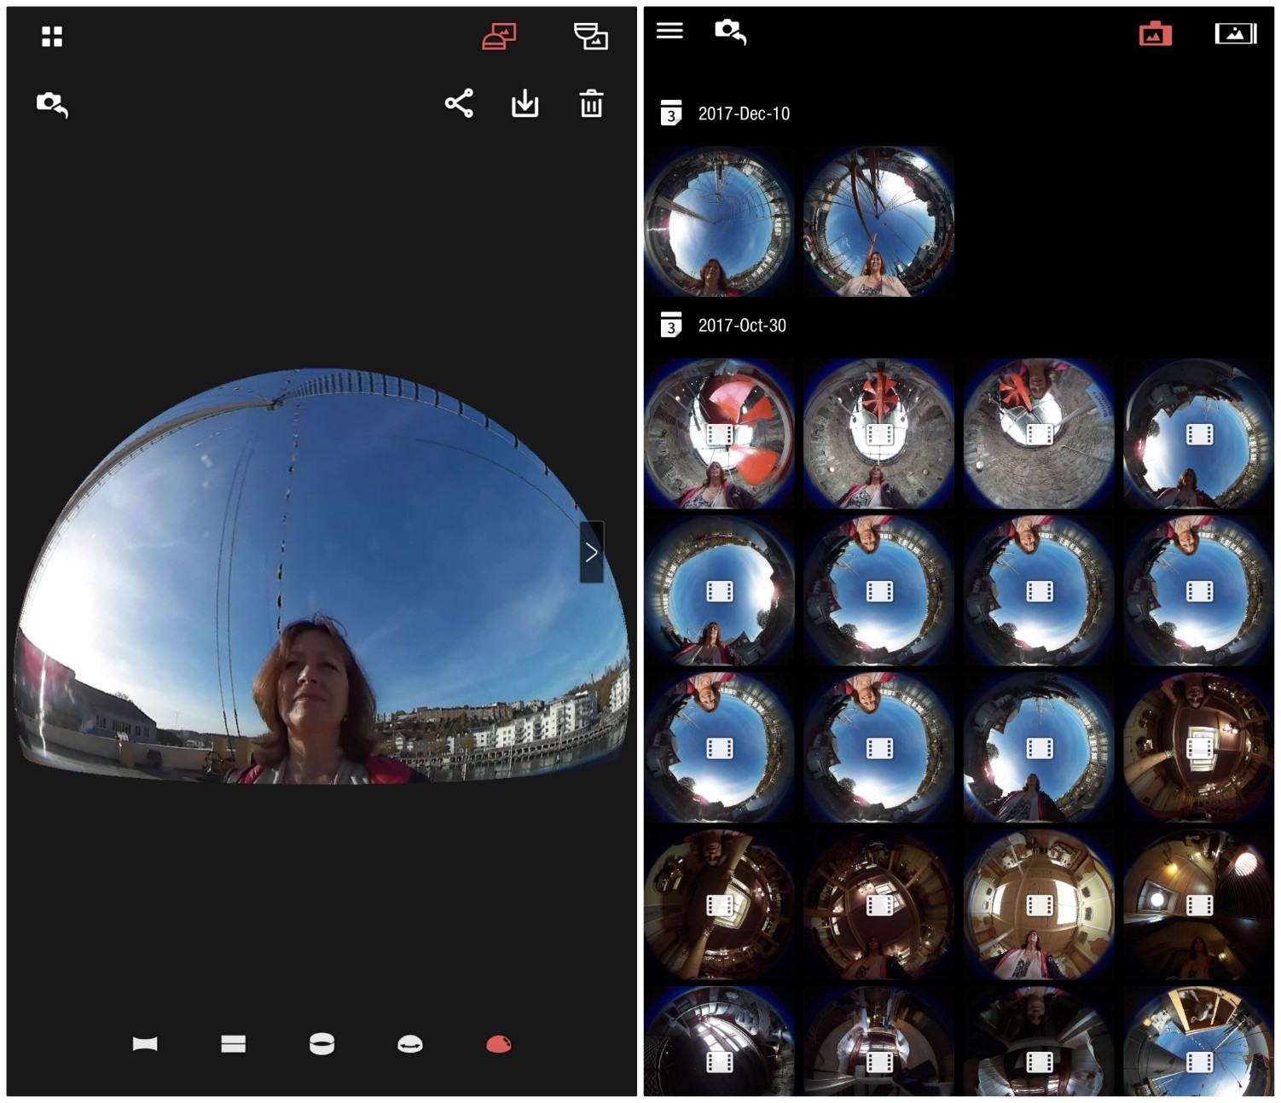Open first photo thumbnail under 2017-Dec-10
Viewport: 1281px width, 1103px height.
coord(719,221)
